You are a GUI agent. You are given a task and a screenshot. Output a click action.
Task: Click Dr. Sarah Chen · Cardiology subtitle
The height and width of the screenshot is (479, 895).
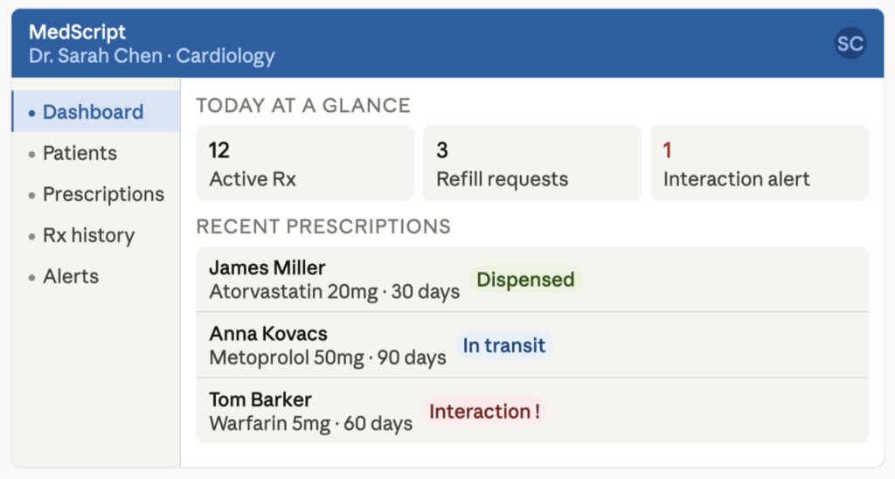[x=151, y=57]
